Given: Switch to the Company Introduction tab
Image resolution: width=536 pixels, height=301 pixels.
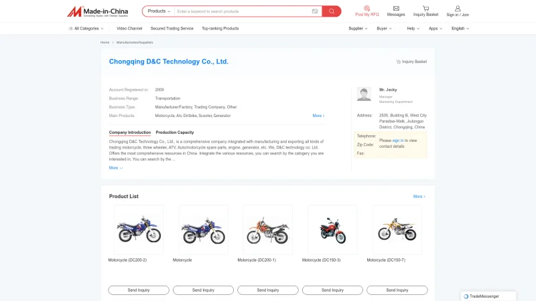Looking at the screenshot, I should point(130,132).
